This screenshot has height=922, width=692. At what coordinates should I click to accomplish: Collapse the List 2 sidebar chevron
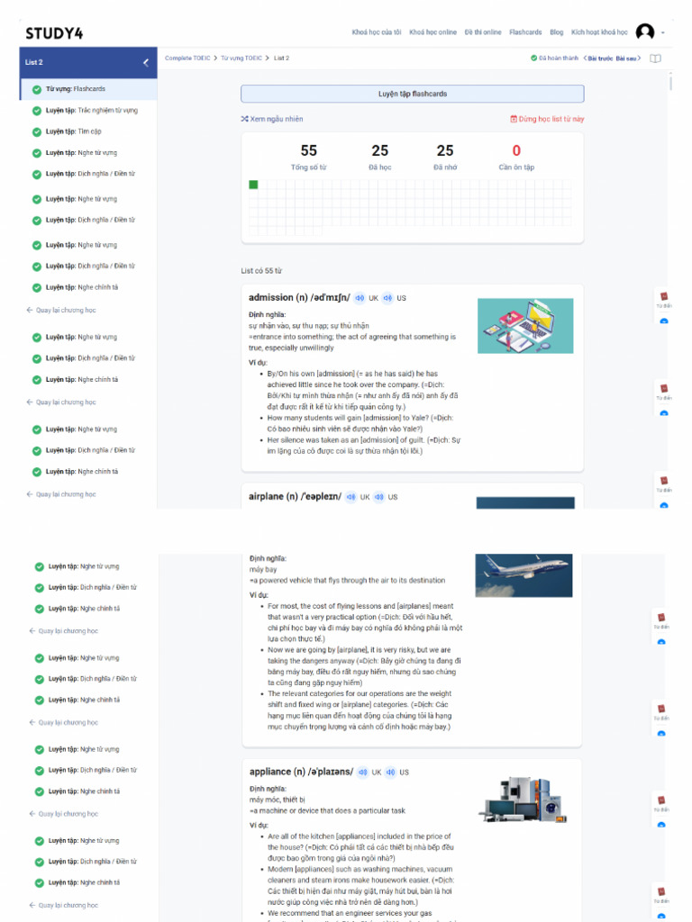click(146, 62)
